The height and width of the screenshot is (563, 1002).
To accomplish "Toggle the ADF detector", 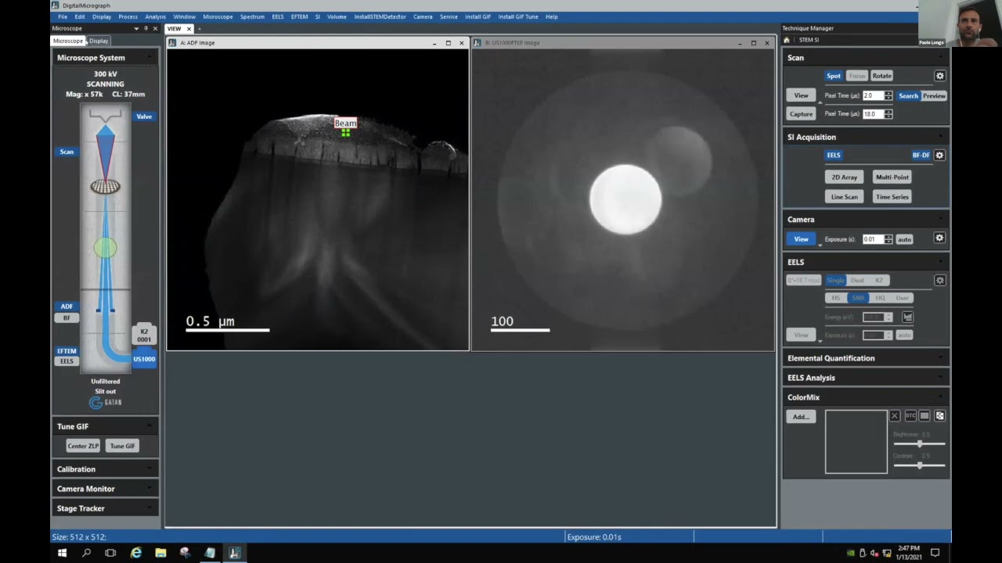I will pos(67,307).
